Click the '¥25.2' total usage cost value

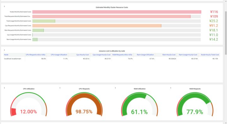pos(213,21)
